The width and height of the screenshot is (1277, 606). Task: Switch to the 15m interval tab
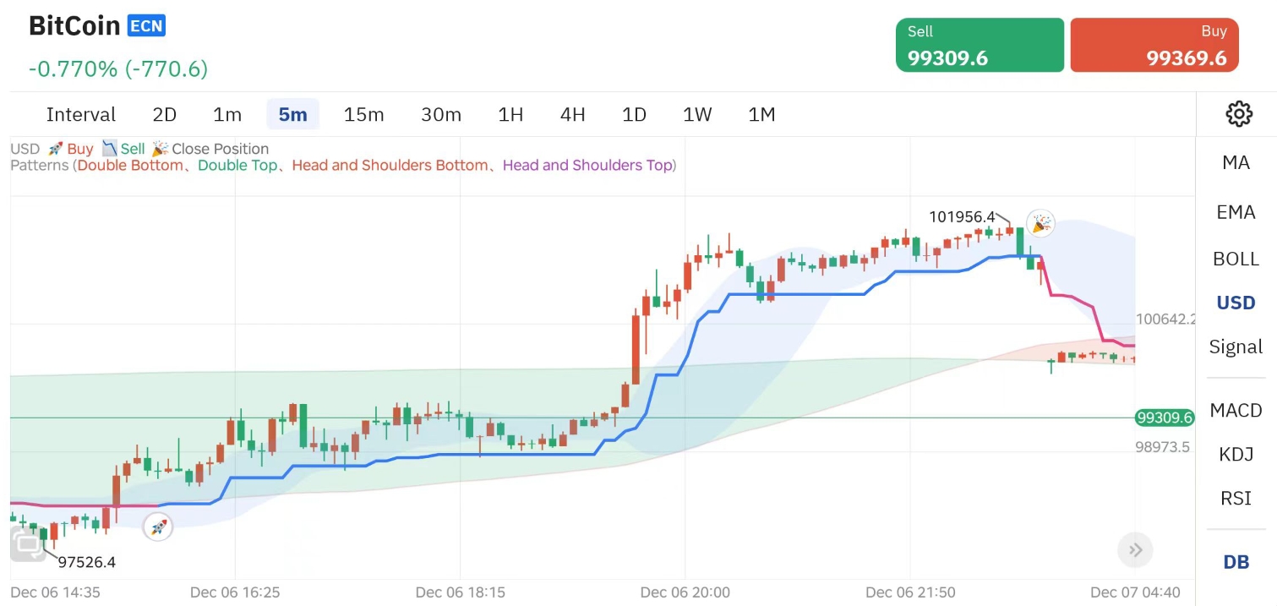coord(363,114)
